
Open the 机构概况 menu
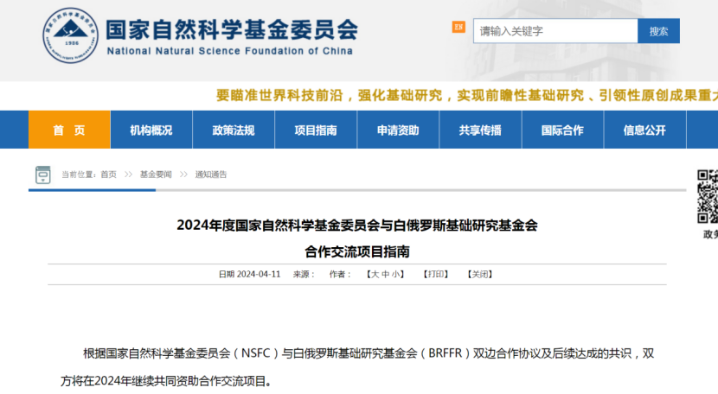[x=151, y=130]
